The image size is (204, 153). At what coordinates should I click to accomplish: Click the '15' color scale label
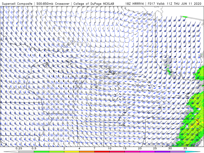125,148
